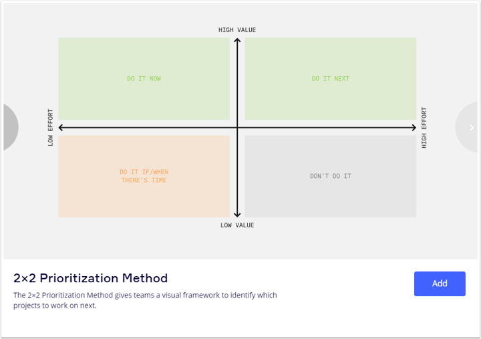The image size is (481, 339).
Task: Click the LOW VALUE axis label
Action: pos(237,225)
